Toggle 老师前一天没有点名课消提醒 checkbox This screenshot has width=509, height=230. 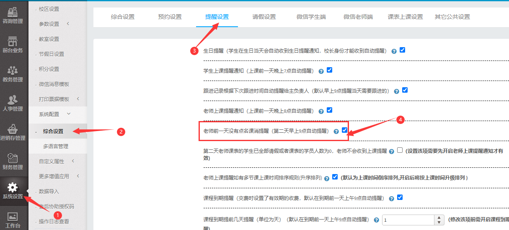coord(344,130)
